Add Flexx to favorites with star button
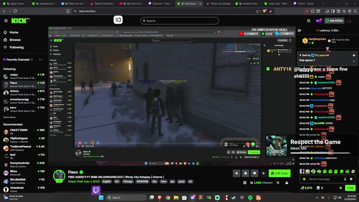359x202 pixels. click(236, 173)
